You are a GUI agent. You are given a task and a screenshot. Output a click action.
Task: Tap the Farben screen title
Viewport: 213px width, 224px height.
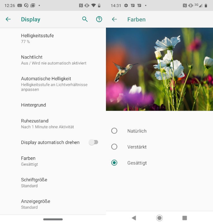136,19
